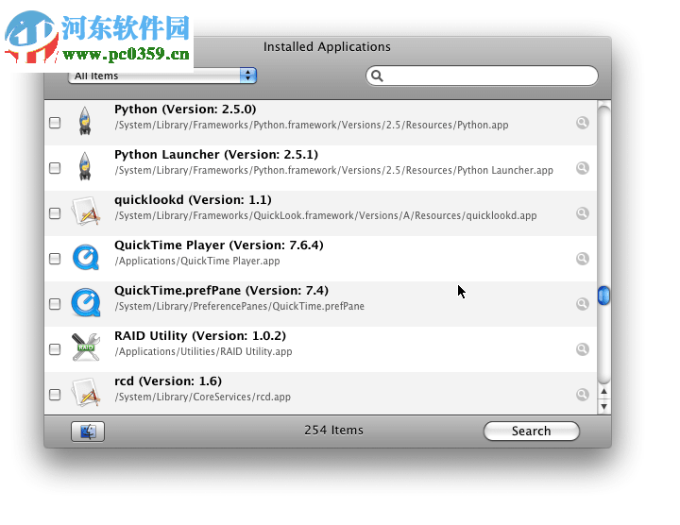Select the Python Launcher (Version: 2.5.1) title
This screenshot has width=680, height=525.
(x=216, y=154)
